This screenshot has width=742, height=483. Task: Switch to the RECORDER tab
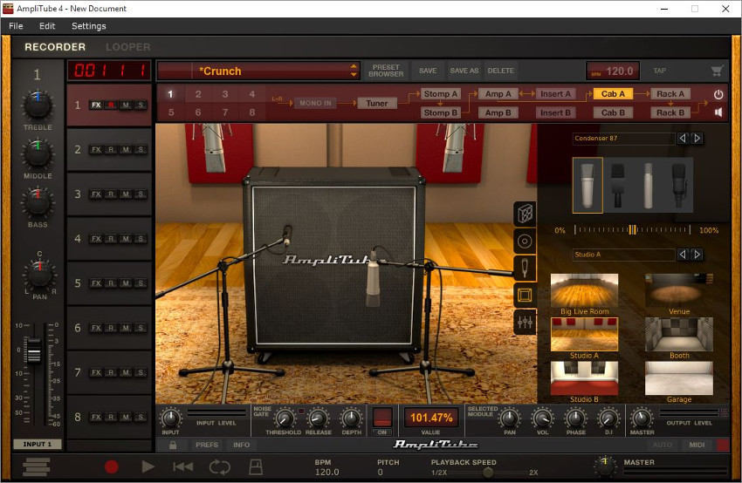click(x=55, y=47)
